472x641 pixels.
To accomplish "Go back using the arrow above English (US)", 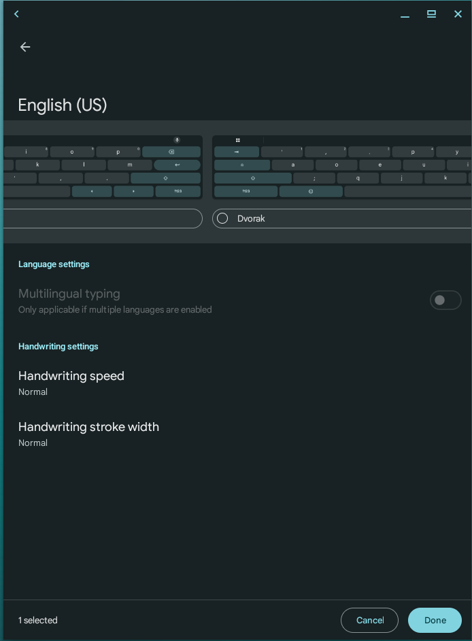I will coord(25,47).
